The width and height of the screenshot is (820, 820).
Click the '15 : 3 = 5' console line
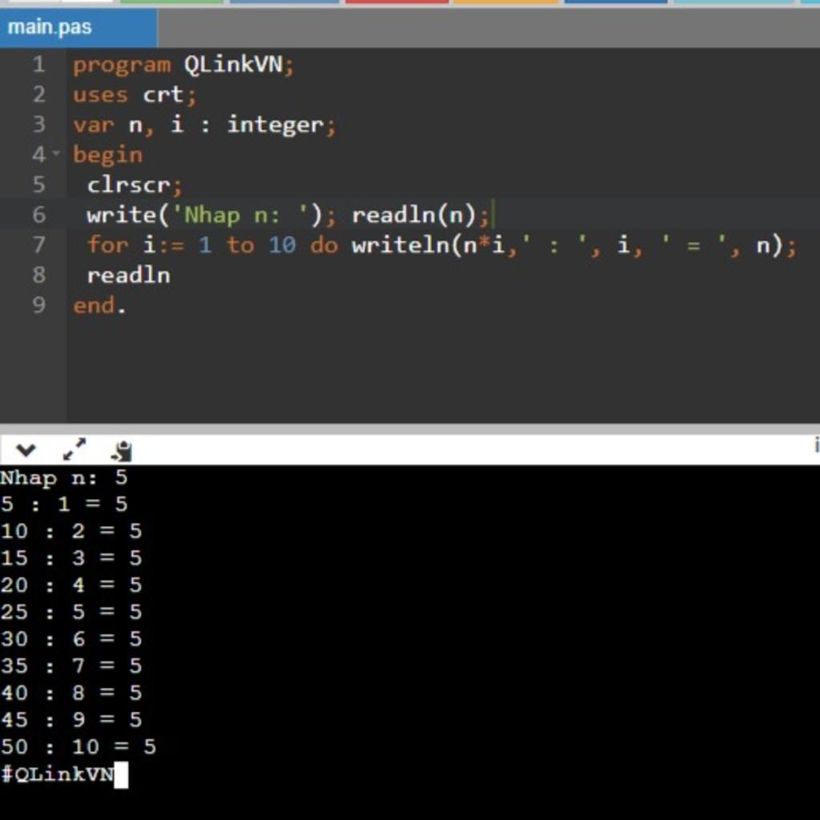tap(71, 558)
